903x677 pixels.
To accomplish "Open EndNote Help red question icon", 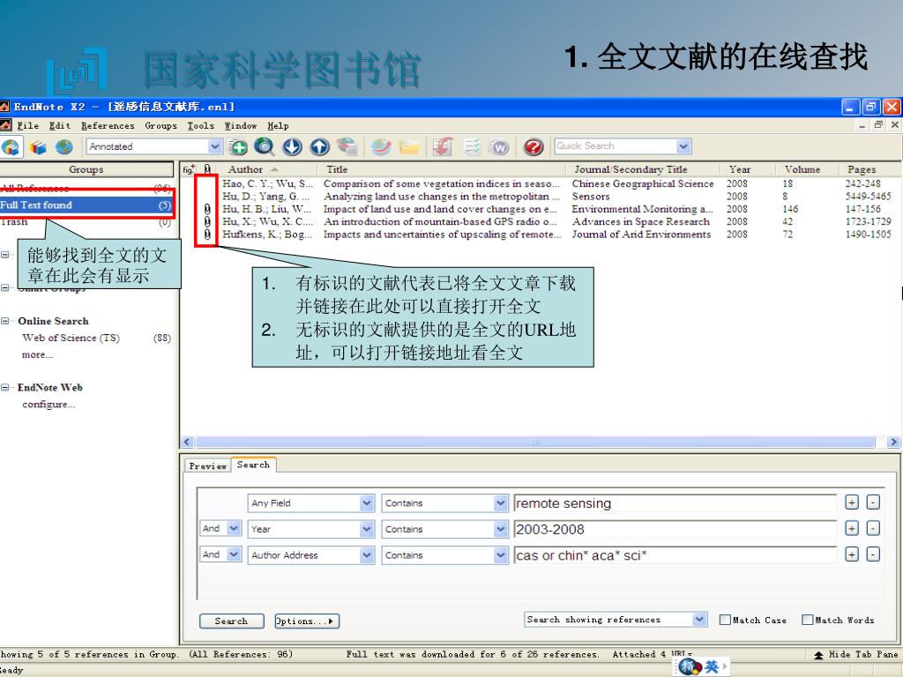I will pos(534,147).
